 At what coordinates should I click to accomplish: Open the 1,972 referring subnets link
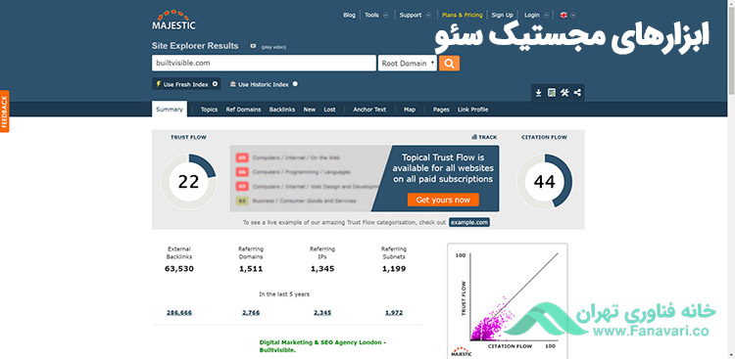pyautogui.click(x=394, y=313)
